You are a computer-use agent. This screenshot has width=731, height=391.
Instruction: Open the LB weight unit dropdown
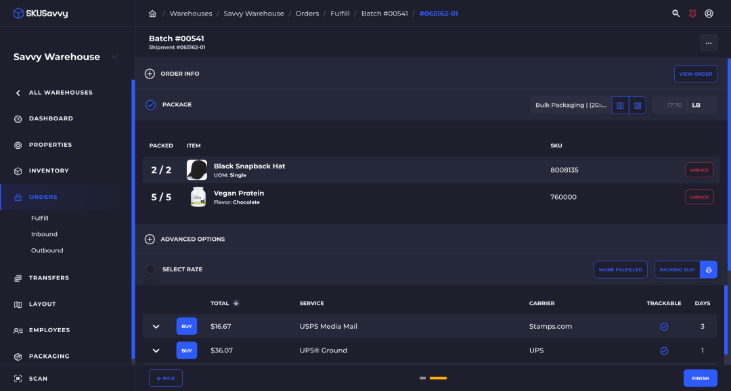coord(701,106)
